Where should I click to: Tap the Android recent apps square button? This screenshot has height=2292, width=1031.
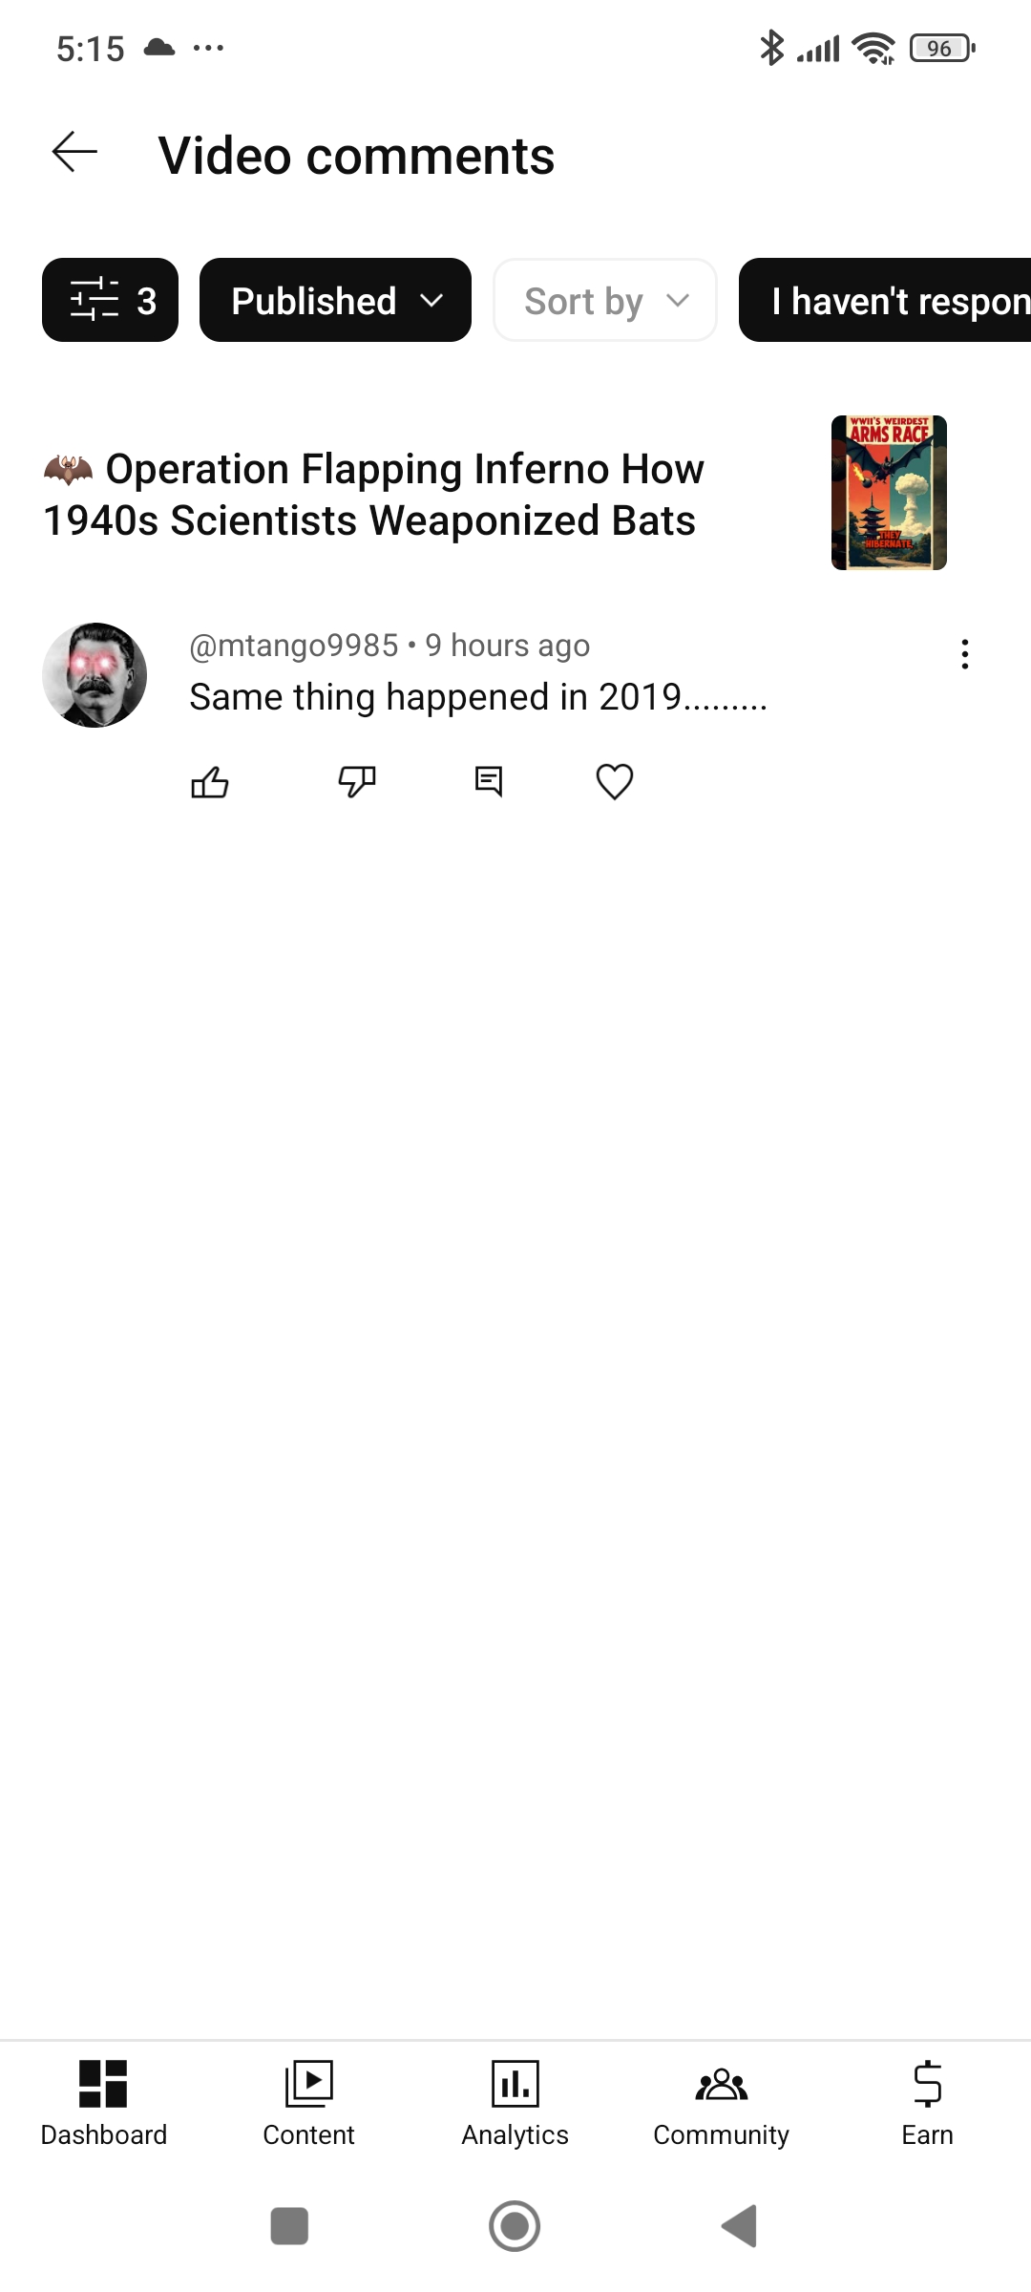pyautogui.click(x=289, y=2226)
